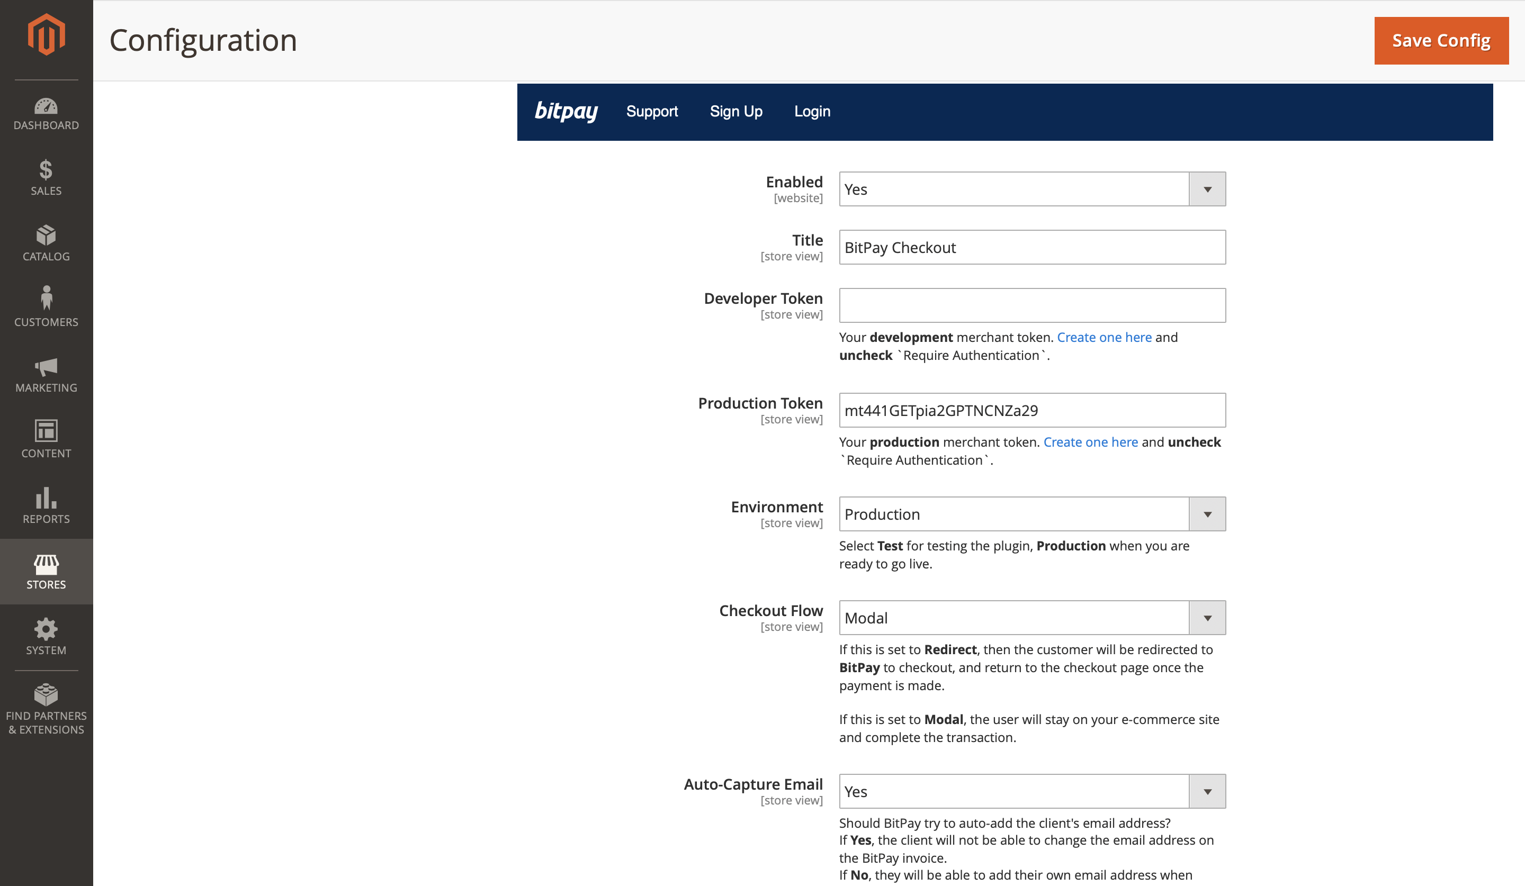Open the Reports bar chart icon
1525x886 pixels.
pos(46,498)
